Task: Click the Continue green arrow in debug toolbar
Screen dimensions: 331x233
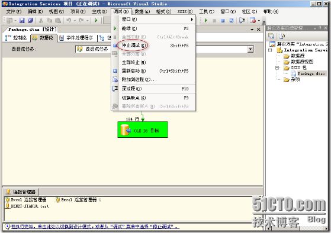Action: [x=206, y=21]
